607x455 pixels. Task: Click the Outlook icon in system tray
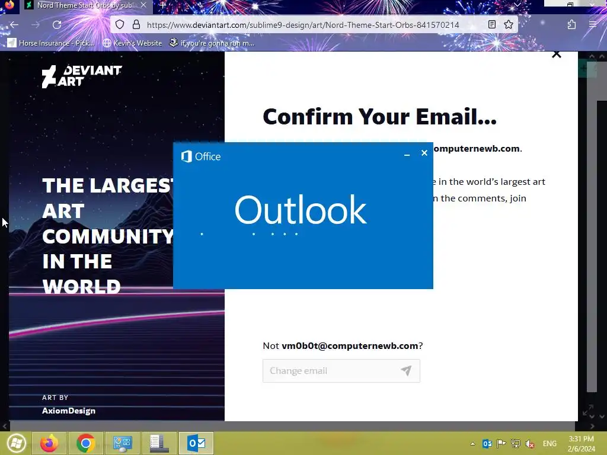(487, 444)
